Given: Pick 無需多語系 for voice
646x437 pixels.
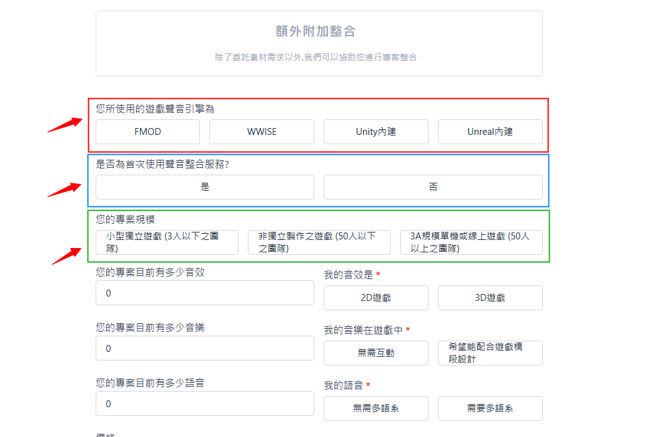Looking at the screenshot, I should pos(376,408).
